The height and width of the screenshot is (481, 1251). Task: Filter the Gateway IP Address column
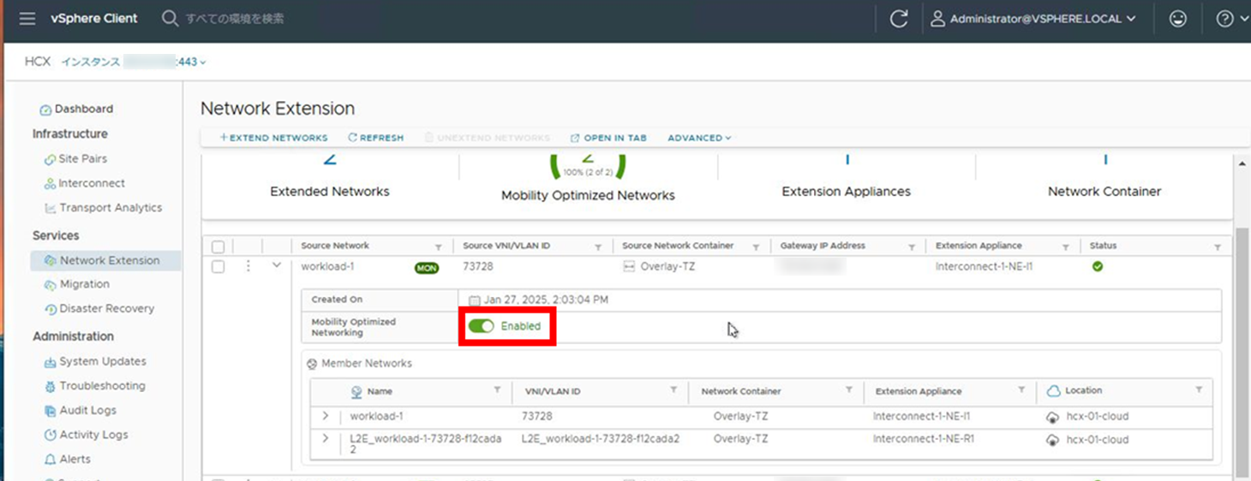(x=911, y=246)
